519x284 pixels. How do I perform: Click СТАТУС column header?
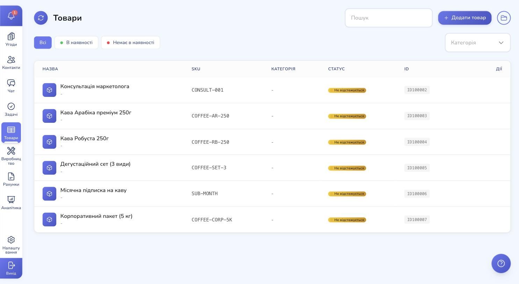(x=337, y=69)
